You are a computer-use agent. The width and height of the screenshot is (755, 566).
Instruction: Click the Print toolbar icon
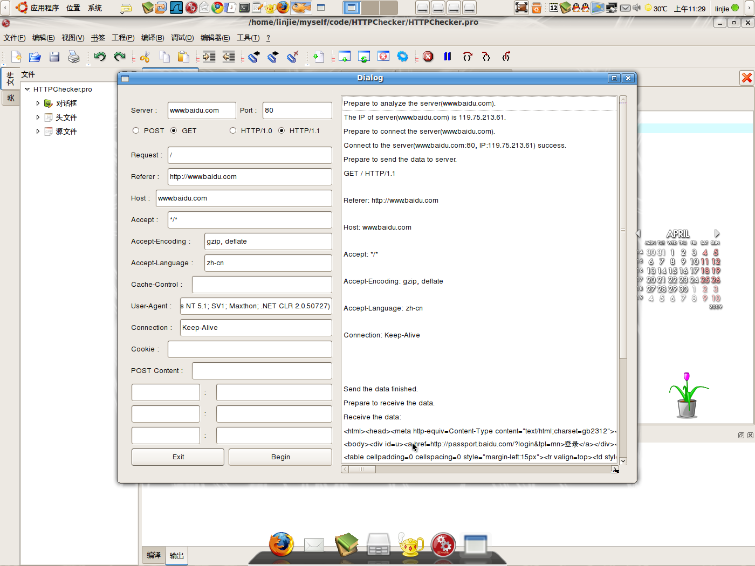pyautogui.click(x=74, y=57)
